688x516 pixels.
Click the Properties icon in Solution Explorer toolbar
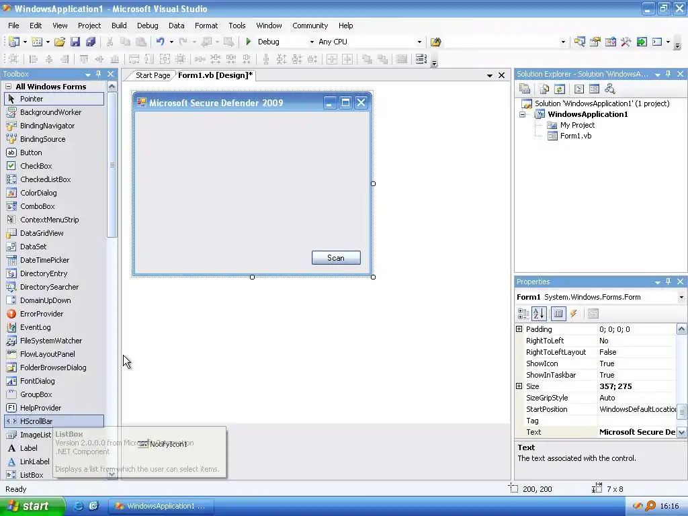[x=525, y=89]
